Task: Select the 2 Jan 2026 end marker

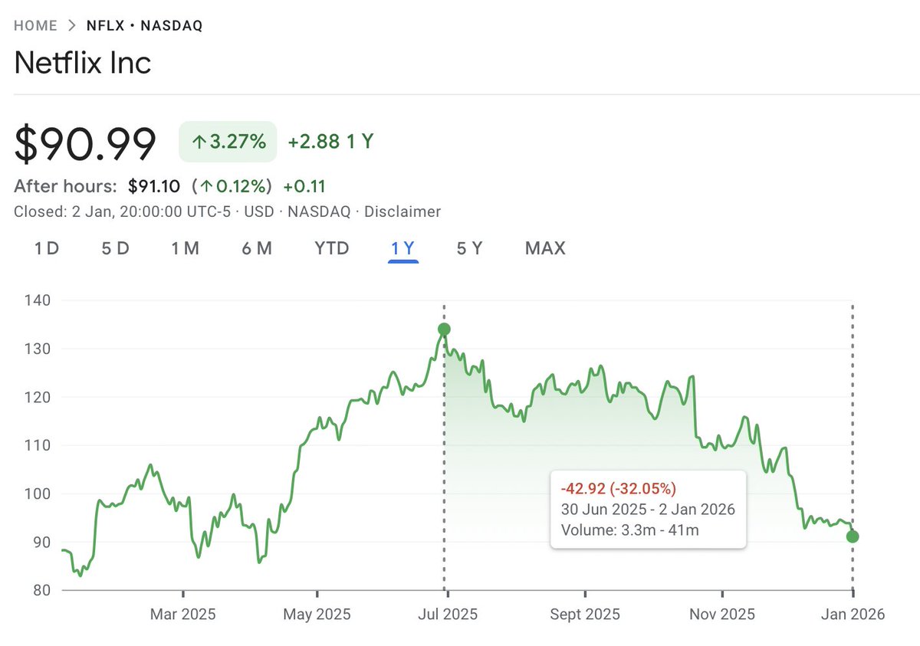Action: click(x=853, y=536)
